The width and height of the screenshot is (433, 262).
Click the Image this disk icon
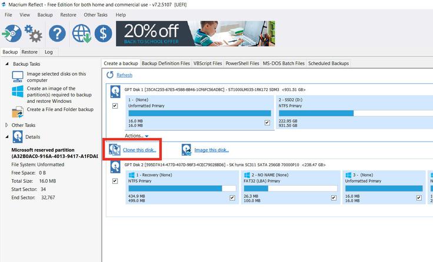pos(186,150)
